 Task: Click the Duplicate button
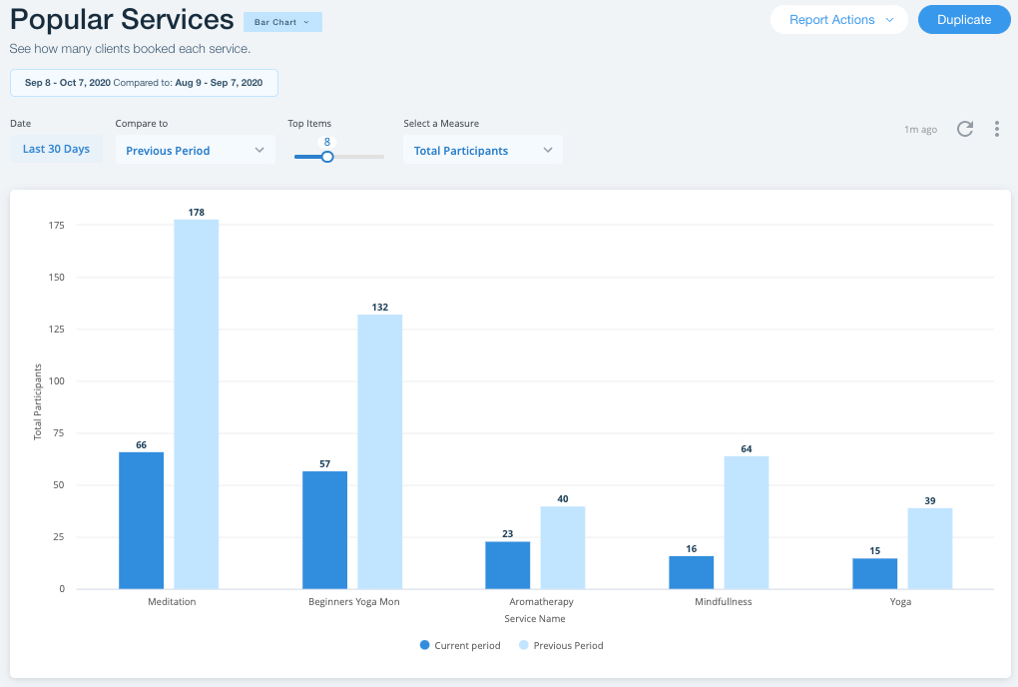tap(963, 19)
